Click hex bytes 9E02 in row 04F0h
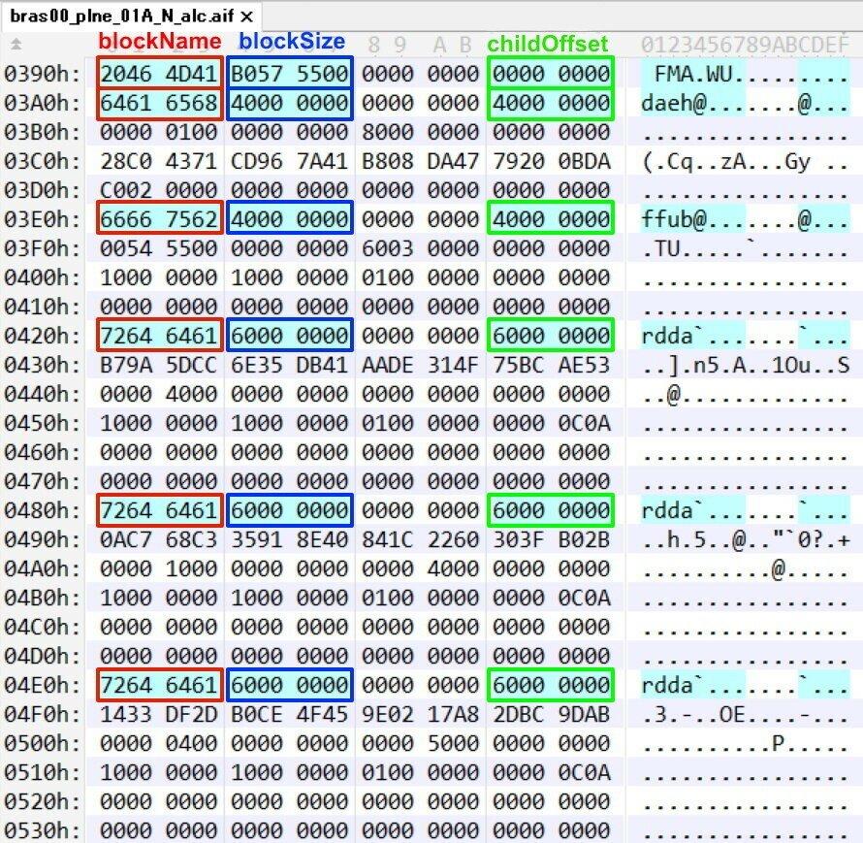This screenshot has height=843, width=863. [388, 714]
